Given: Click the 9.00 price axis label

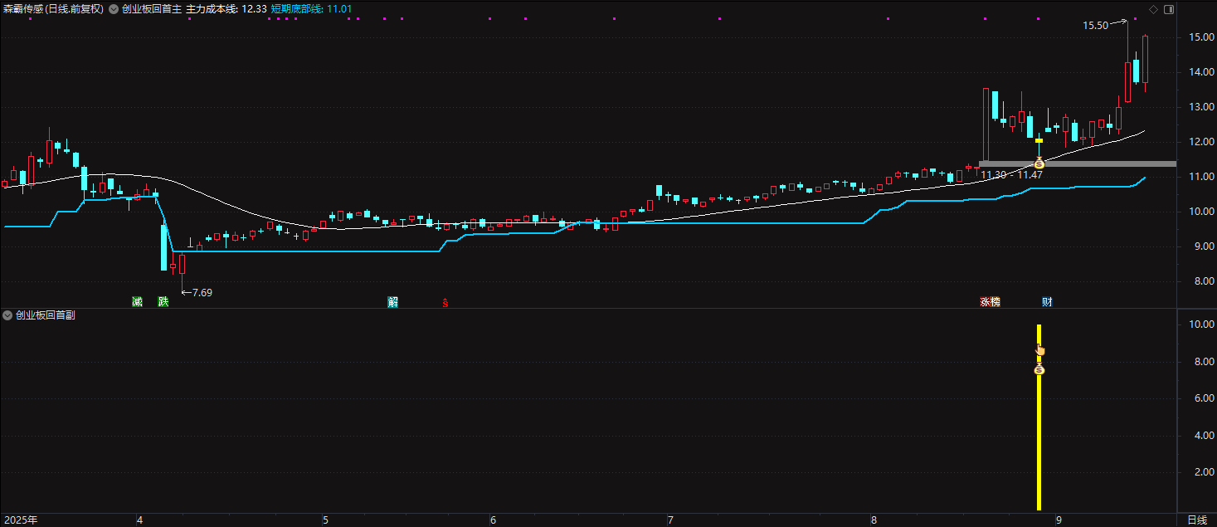Looking at the screenshot, I should [x=1204, y=246].
